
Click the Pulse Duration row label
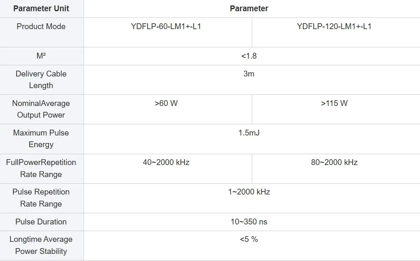point(41,222)
